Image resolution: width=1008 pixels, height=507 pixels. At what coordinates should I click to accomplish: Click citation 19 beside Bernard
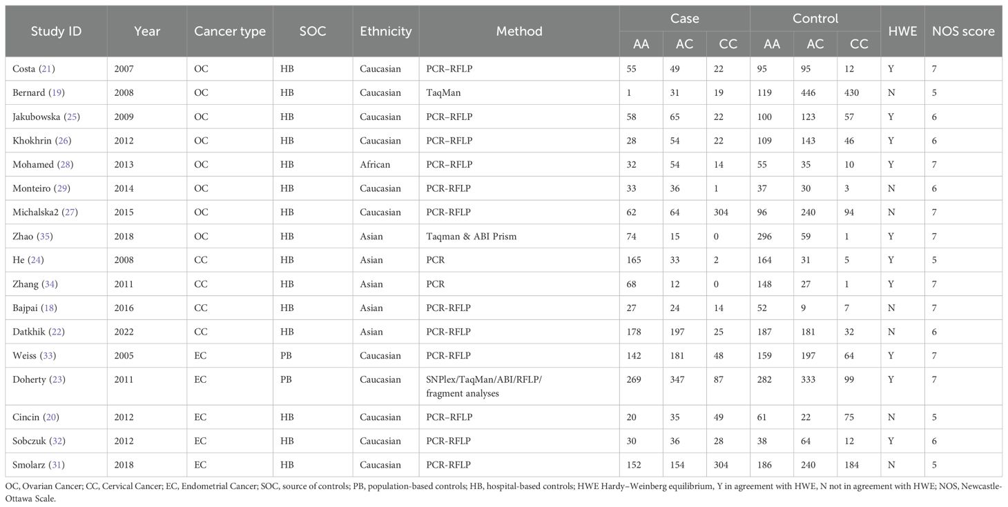coord(59,93)
